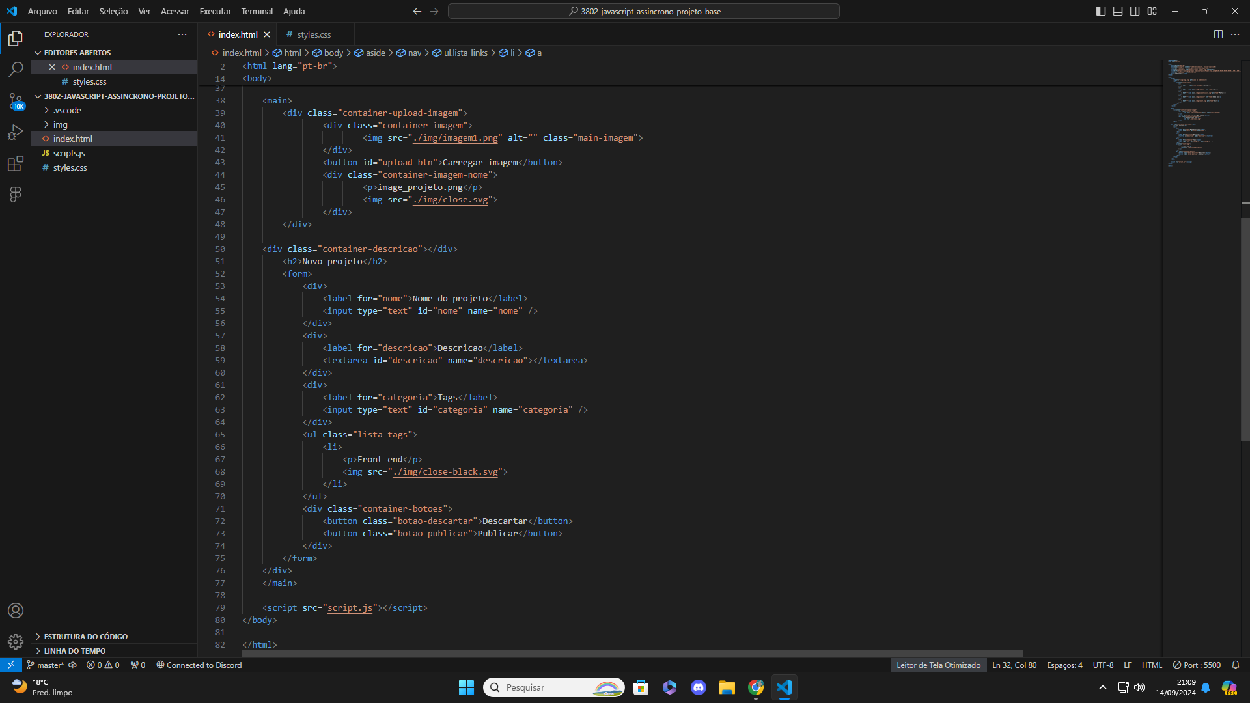Open the Search view icon
Image resolution: width=1250 pixels, height=703 pixels.
tap(16, 69)
